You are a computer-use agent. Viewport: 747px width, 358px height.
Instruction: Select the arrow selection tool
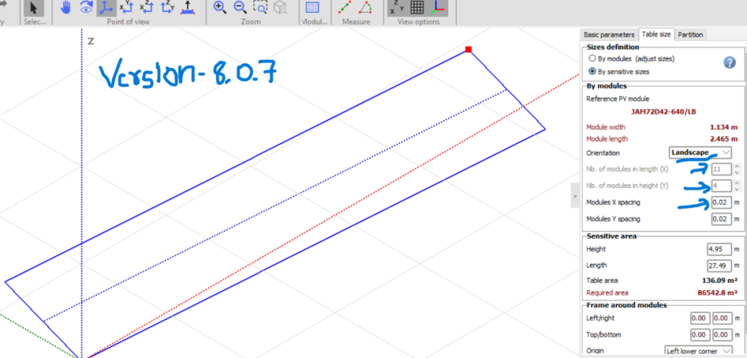(34, 8)
